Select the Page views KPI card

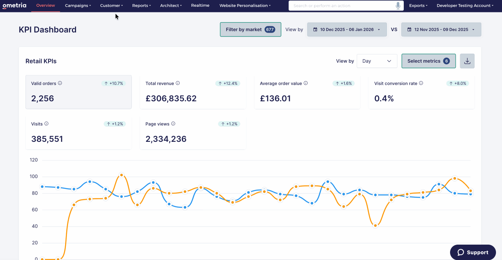(x=193, y=132)
